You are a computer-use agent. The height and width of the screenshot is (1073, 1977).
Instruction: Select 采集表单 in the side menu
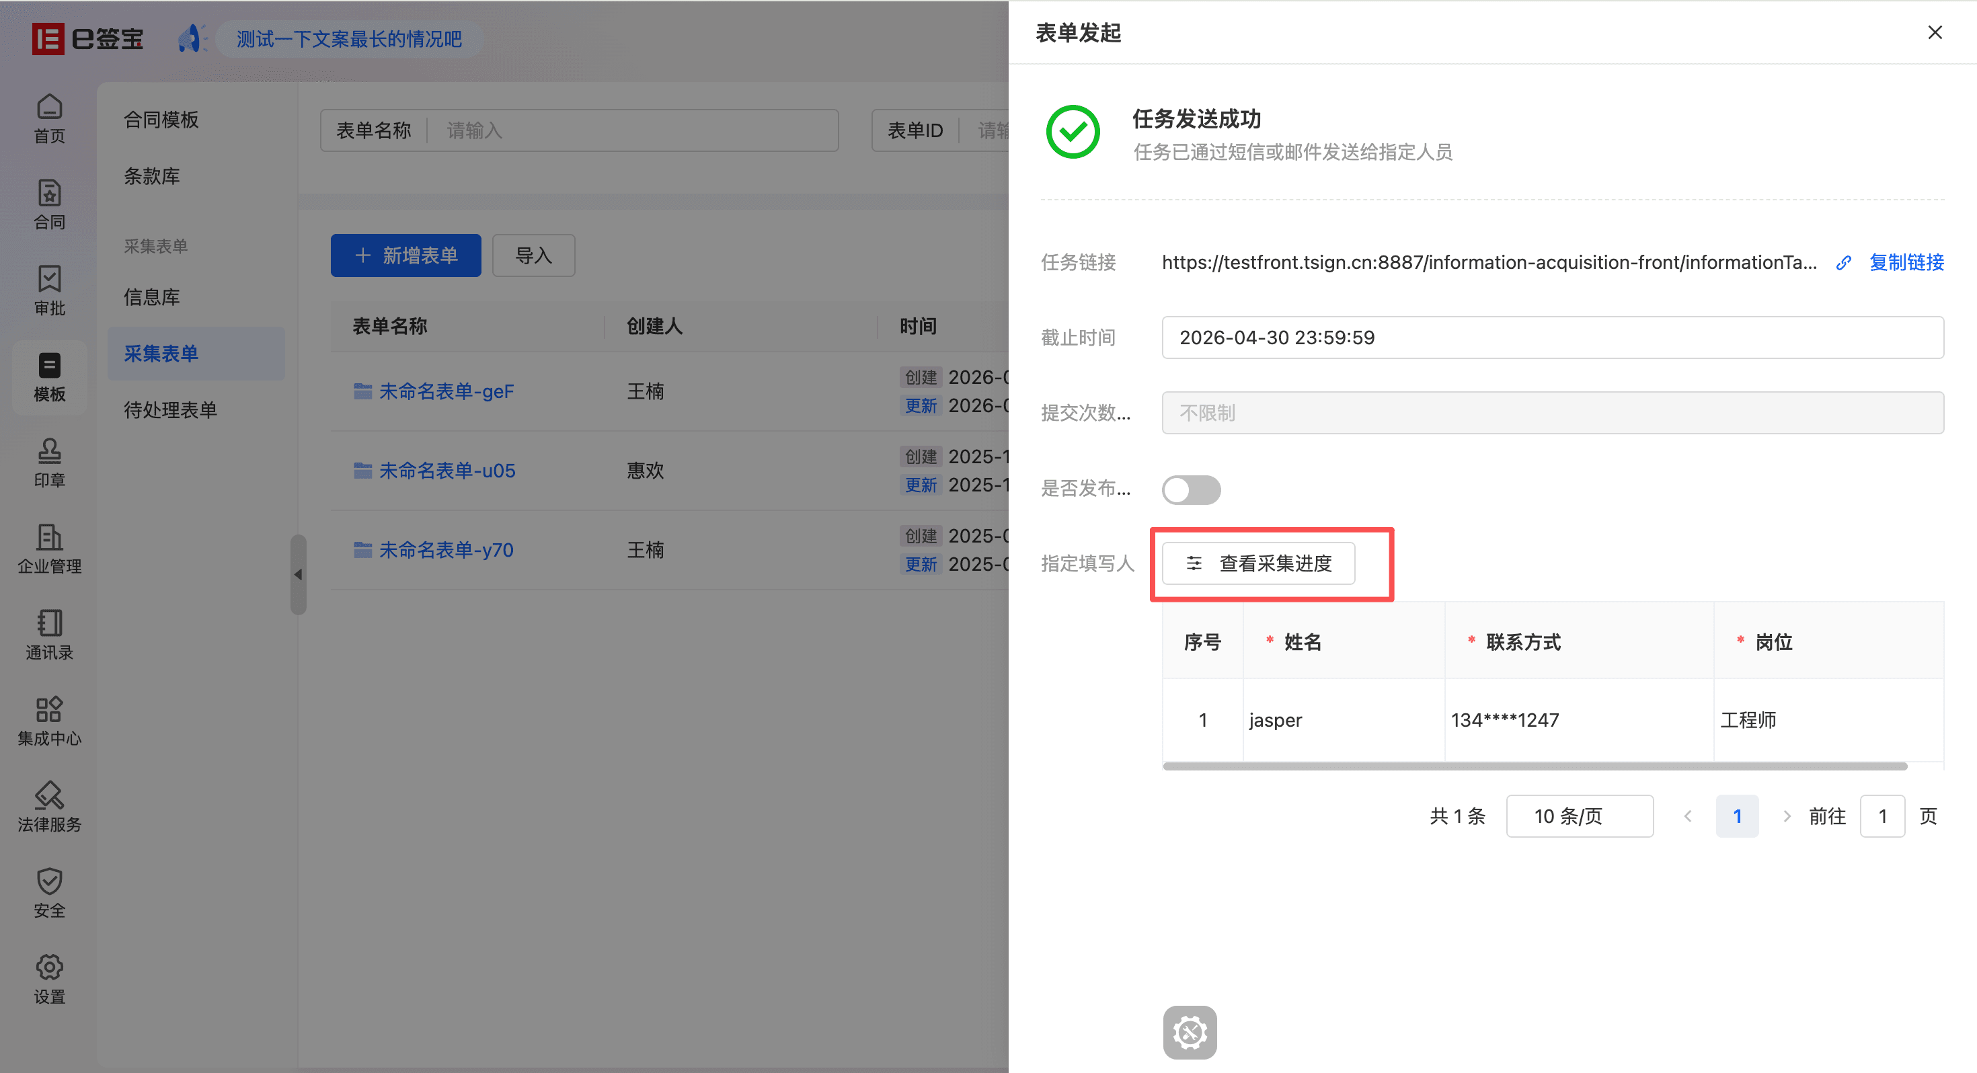pos(196,354)
